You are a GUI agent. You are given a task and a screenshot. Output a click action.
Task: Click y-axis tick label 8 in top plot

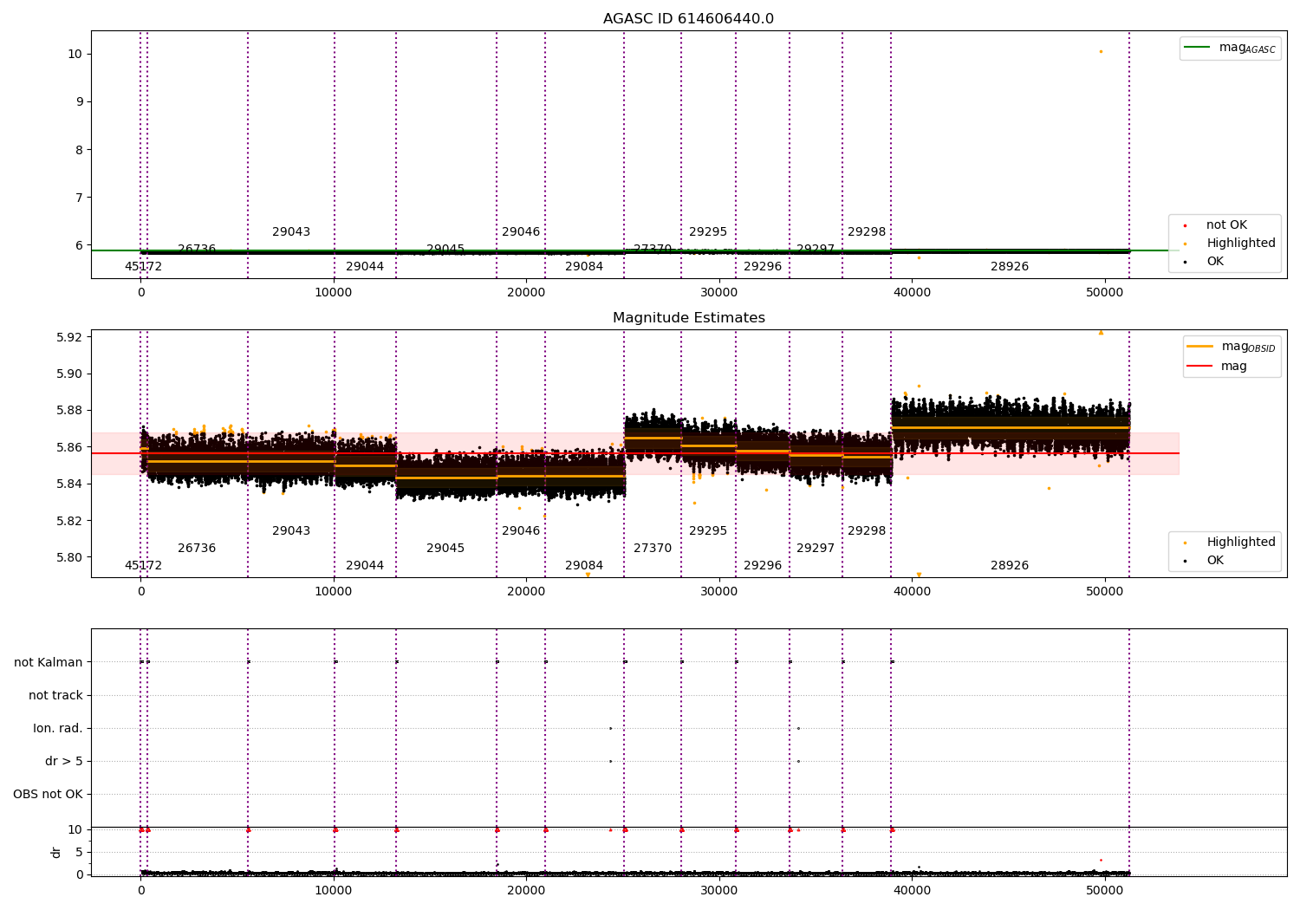[x=79, y=150]
